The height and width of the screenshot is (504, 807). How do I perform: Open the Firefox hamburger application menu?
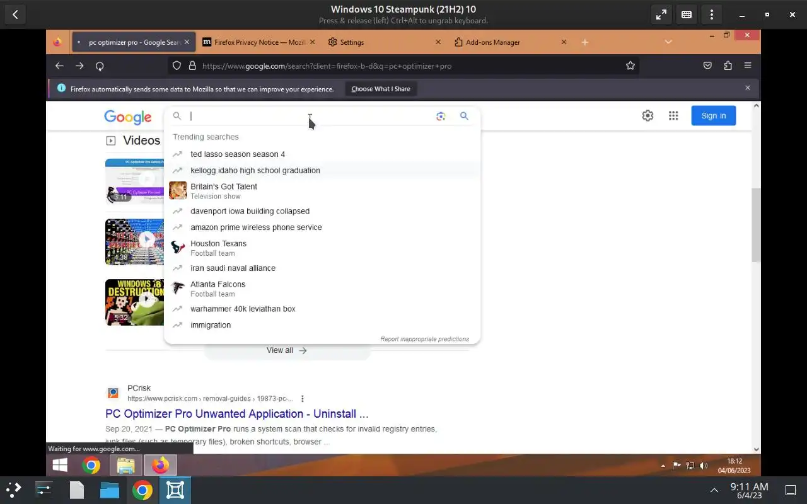748,66
